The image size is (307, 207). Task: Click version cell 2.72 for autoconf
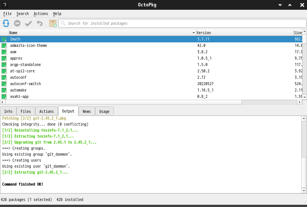pyautogui.click(x=201, y=77)
